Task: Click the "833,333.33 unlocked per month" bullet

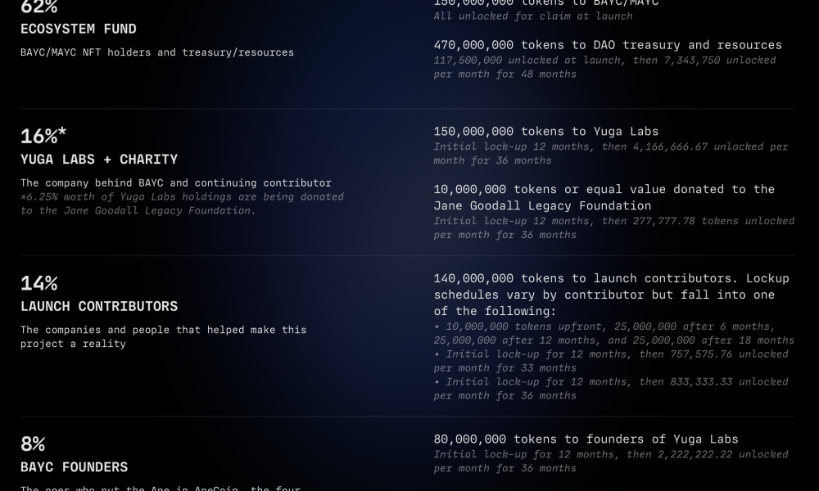Action: tap(611, 389)
